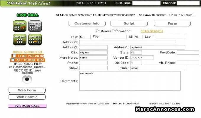Image resolution: width=201 pixels, height=118 pixels.
Task: Switch to the Form tab
Action: (x=172, y=24)
